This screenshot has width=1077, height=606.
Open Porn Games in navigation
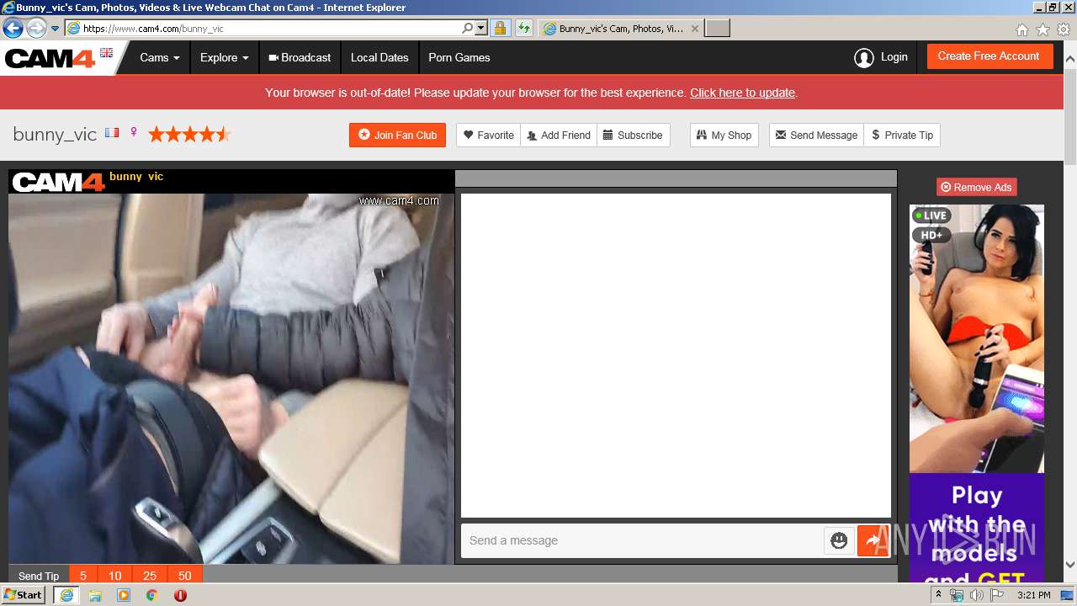click(459, 57)
